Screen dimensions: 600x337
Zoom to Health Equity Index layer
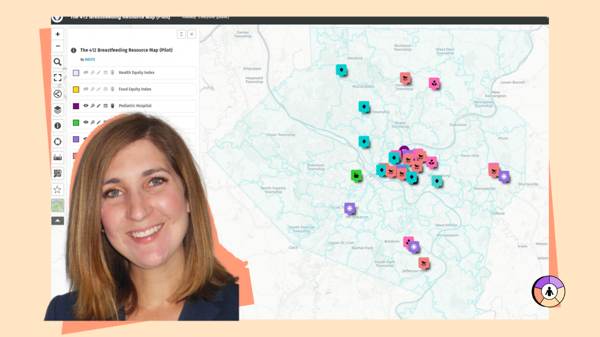(x=93, y=73)
